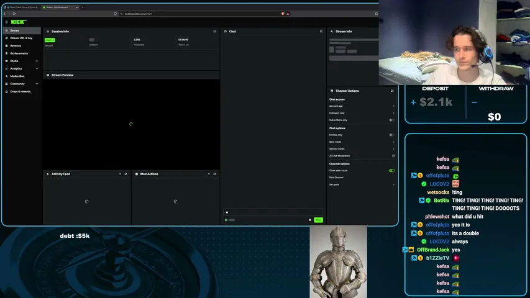The height and width of the screenshot is (298, 530).
Task: Open Set goals settings
Action: tap(362, 184)
